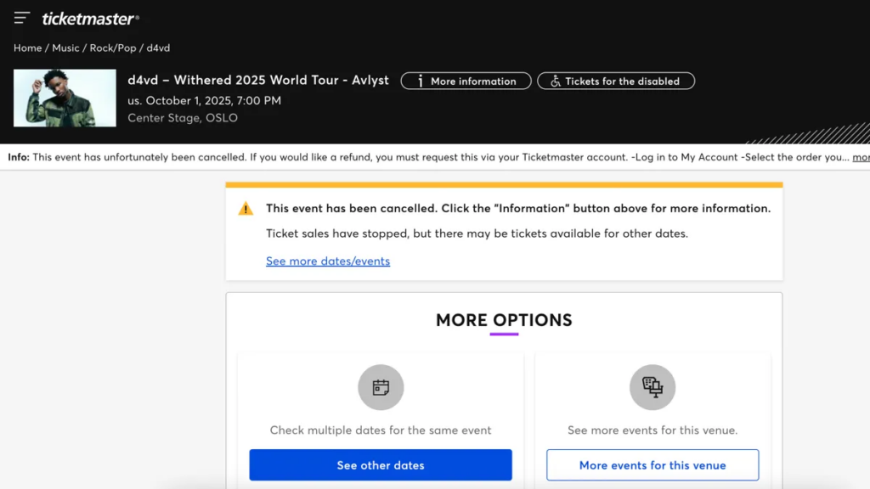Click the calendar icon above Check multiple dates
The image size is (870, 489).
[381, 387]
